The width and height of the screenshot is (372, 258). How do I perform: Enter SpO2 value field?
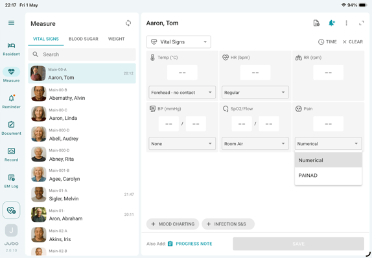[242, 124]
